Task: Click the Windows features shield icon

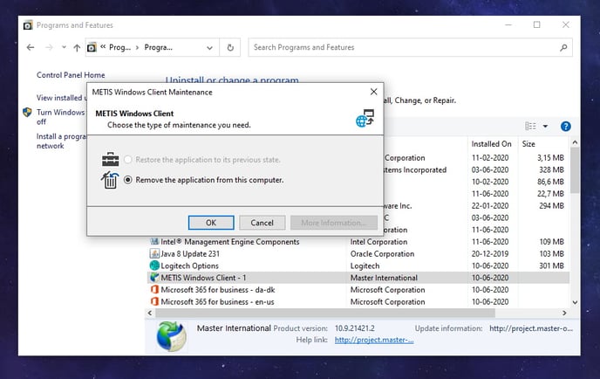Action: point(27,113)
